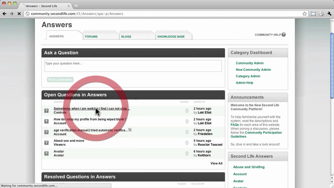Bookmark page with the star icon
The width and height of the screenshot is (334, 188).
305,14
